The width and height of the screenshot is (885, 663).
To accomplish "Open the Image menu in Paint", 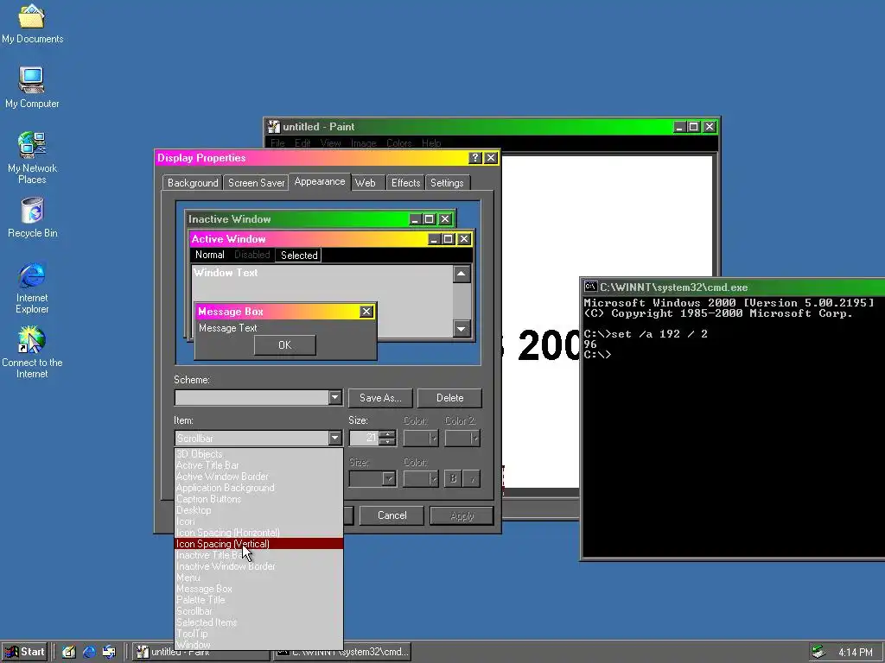I will 364,143.
